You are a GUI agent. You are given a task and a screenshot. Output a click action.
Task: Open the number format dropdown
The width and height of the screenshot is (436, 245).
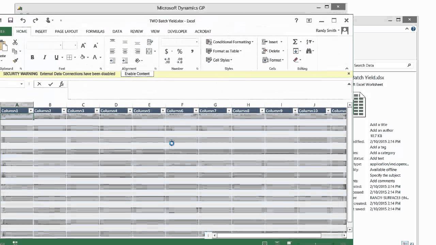click(197, 42)
